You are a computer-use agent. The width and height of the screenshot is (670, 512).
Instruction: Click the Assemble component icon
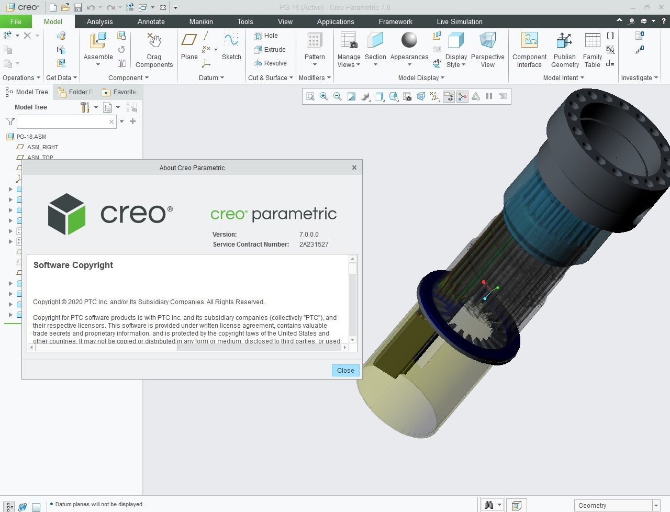(x=98, y=41)
